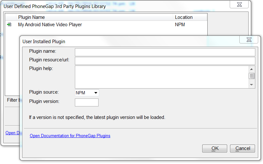Close the User Installed Plugin dialog
This screenshot has height=164, width=263.
[249, 40]
